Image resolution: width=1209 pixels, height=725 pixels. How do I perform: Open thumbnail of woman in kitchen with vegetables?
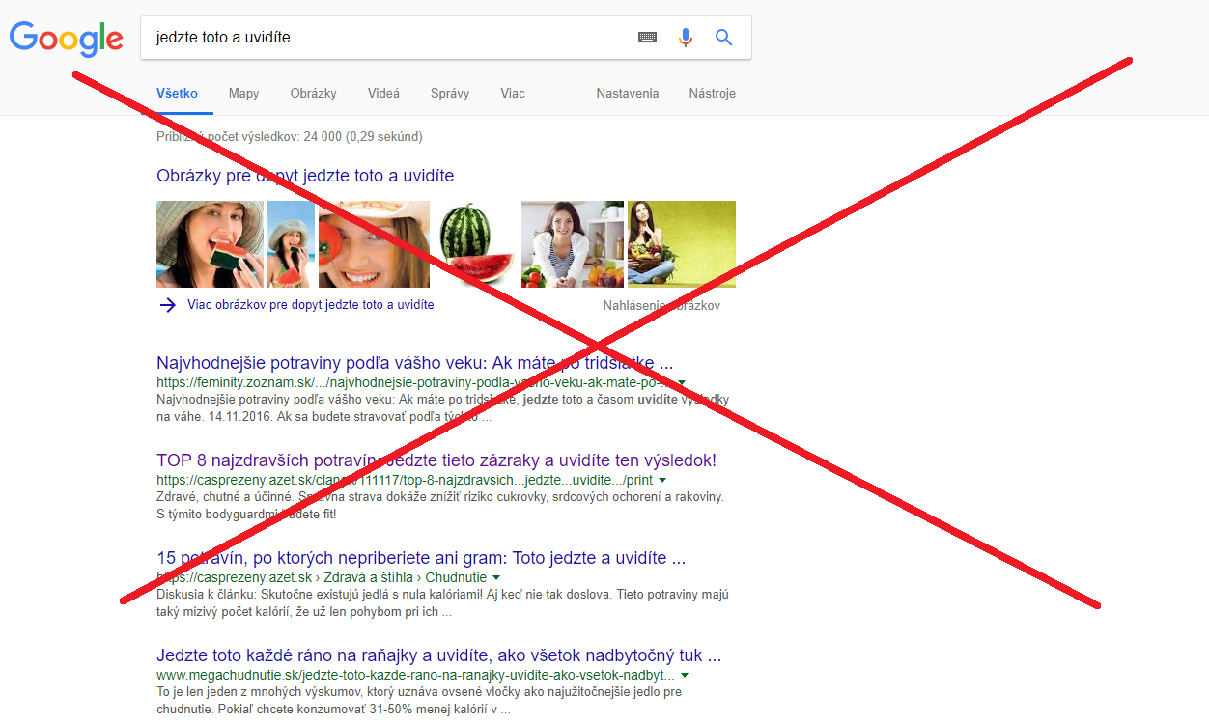[573, 244]
